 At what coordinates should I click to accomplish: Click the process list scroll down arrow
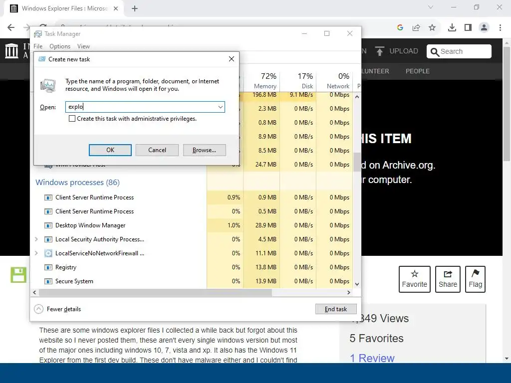point(357,284)
